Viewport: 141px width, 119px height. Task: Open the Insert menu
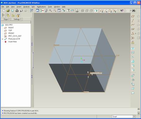pos(19,7)
